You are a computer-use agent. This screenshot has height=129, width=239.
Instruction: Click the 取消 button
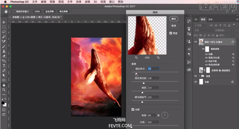click(x=174, y=25)
